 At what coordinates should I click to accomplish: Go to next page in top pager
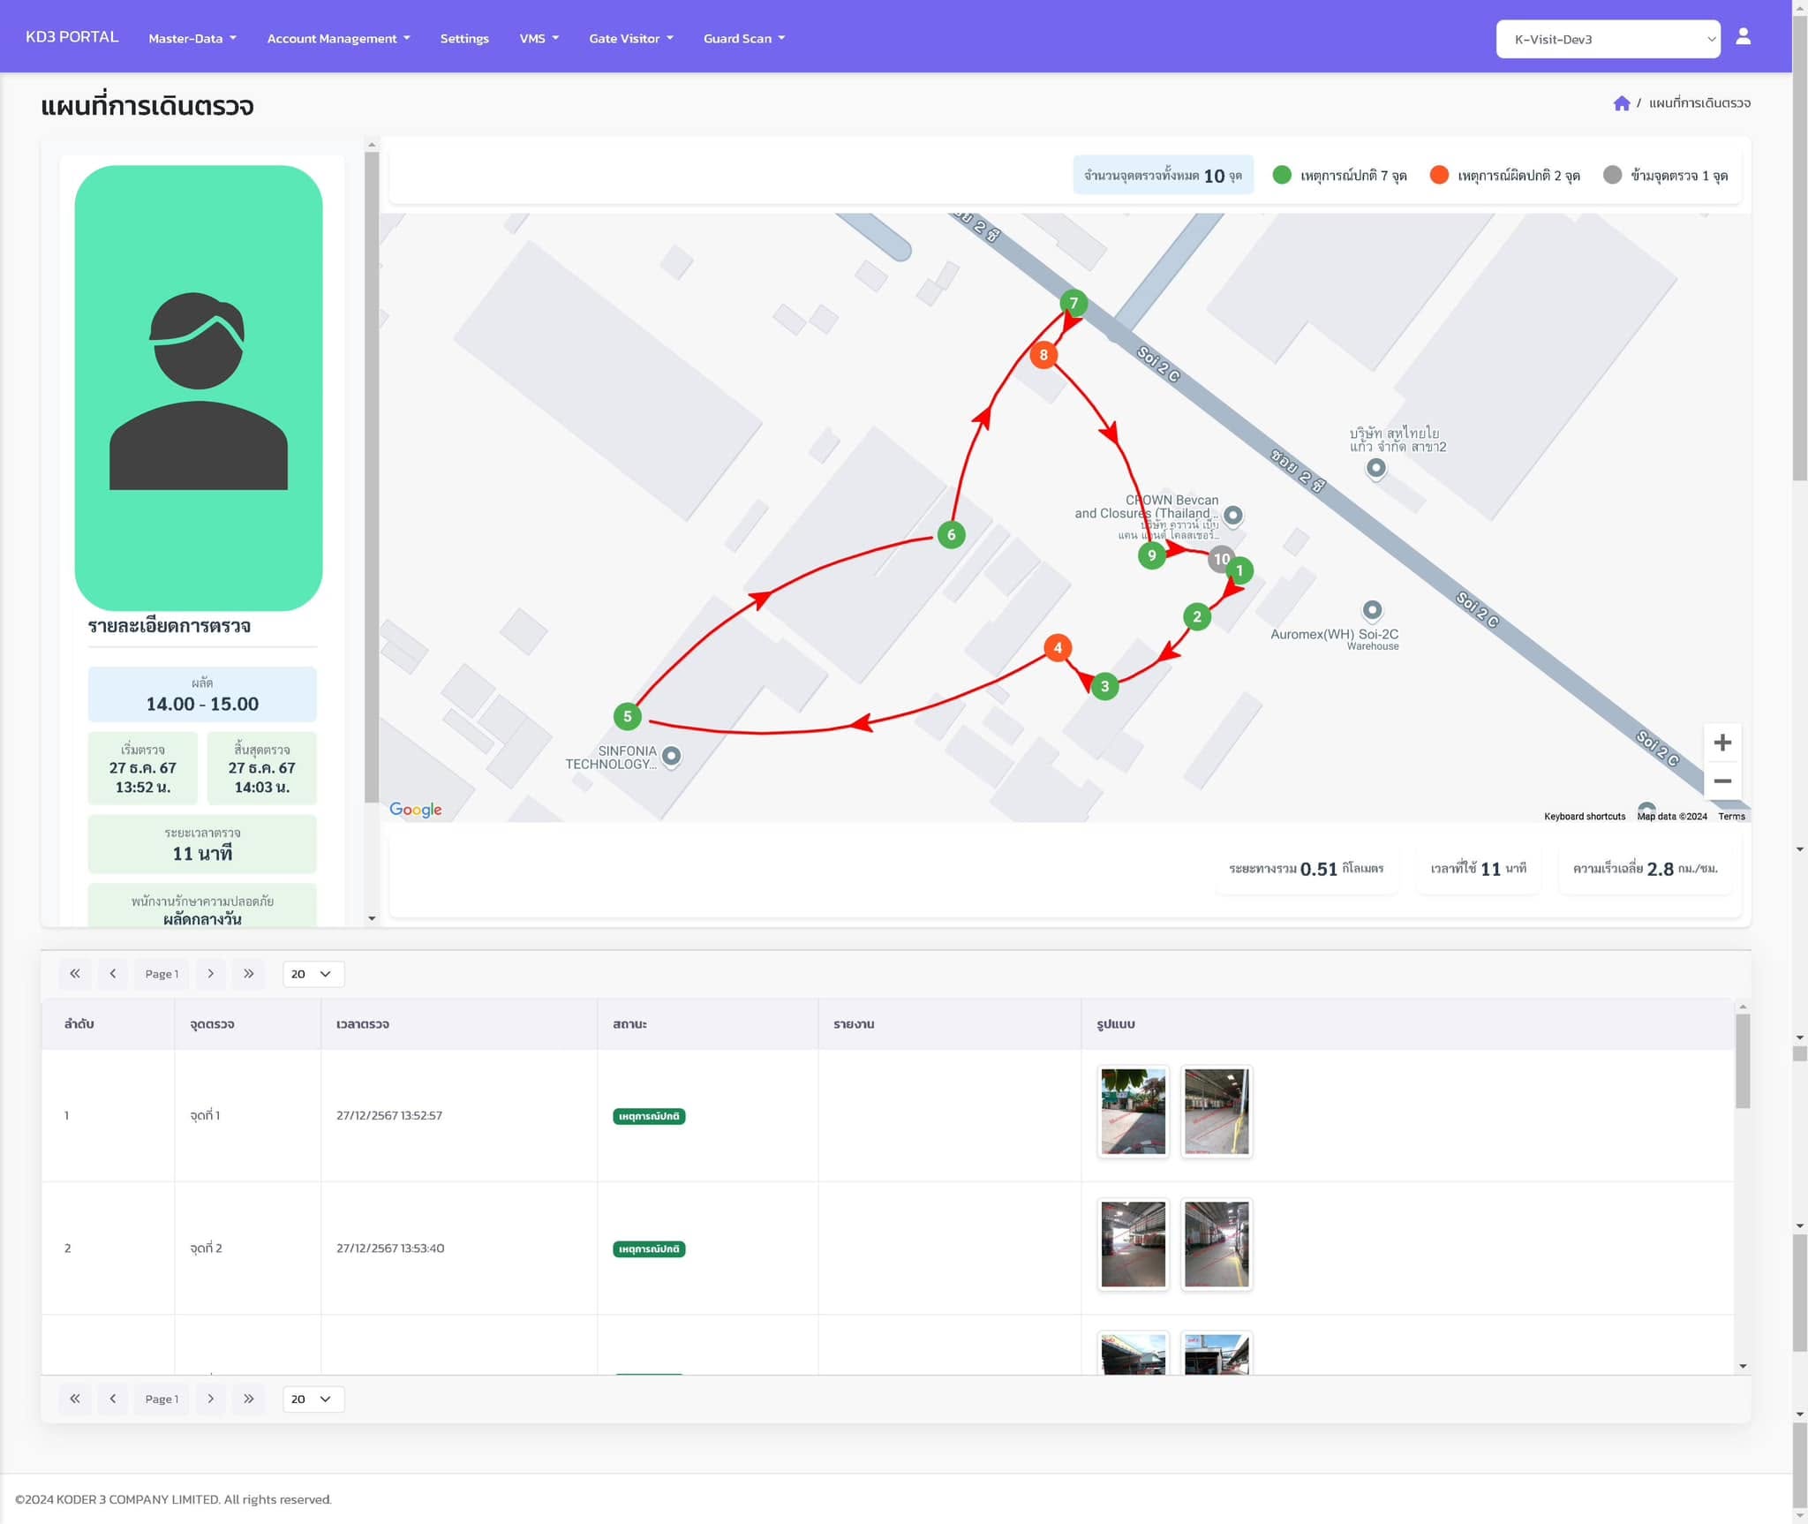click(x=210, y=973)
